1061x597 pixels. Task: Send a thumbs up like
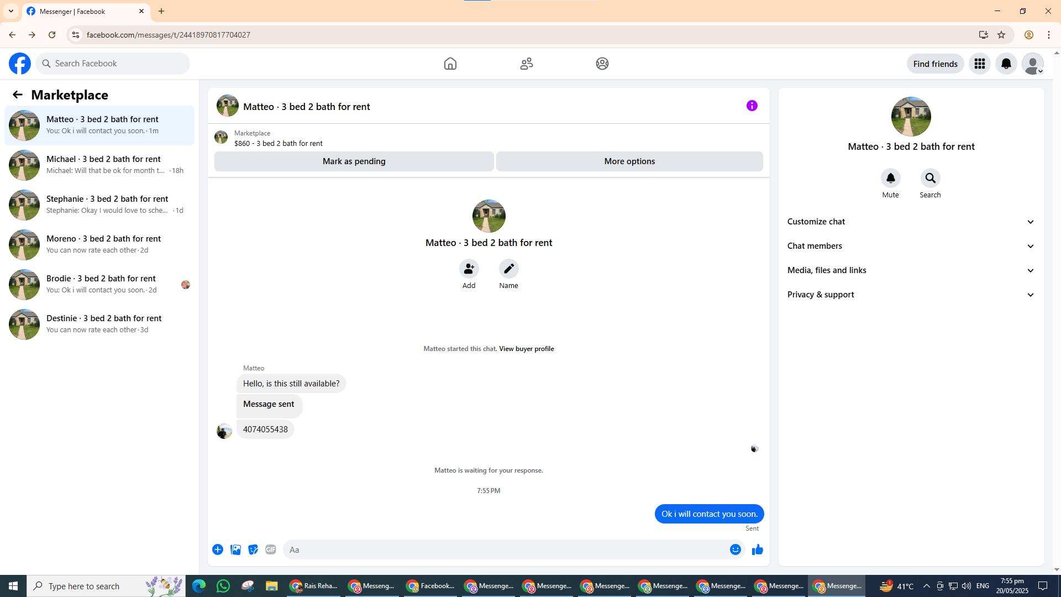point(757,549)
